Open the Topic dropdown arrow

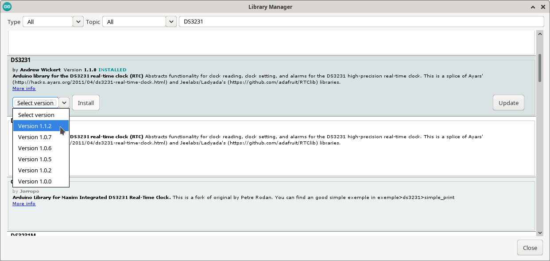(x=171, y=22)
